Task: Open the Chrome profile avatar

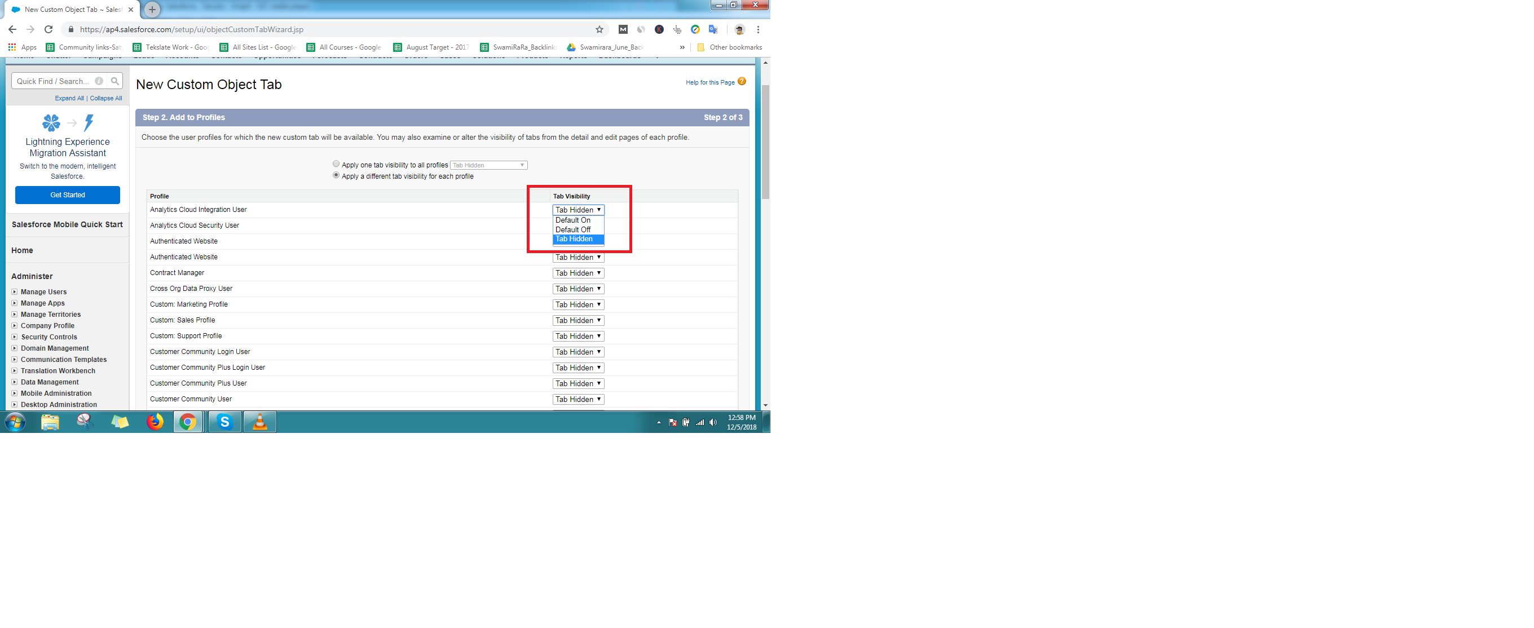Action: (739, 29)
